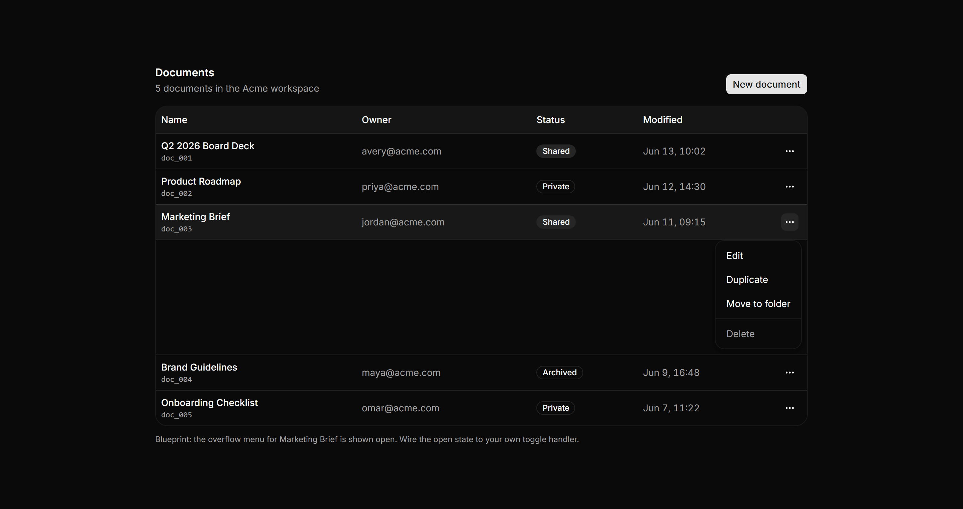Viewport: 963px width, 509px height.
Task: Click owner priya@acme.com
Action: 400,187
